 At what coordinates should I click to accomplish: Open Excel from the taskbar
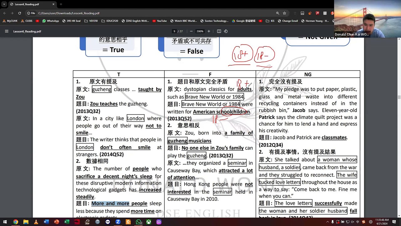click(x=67, y=222)
